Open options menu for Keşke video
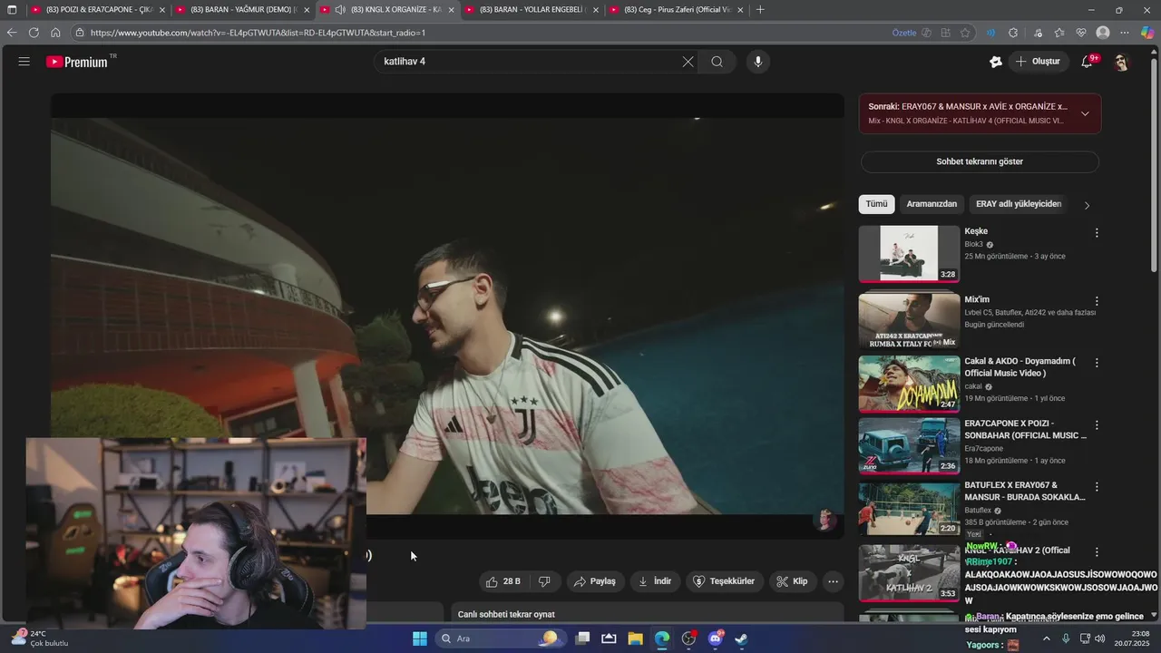 point(1097,233)
